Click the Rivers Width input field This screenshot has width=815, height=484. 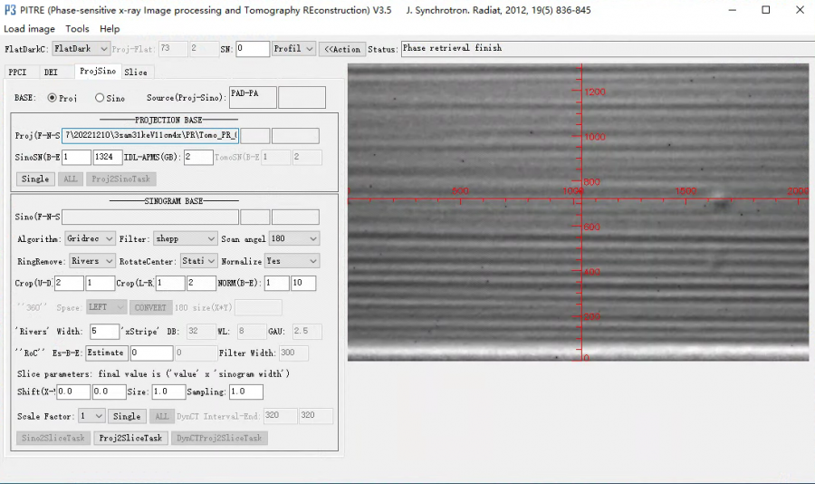105,331
